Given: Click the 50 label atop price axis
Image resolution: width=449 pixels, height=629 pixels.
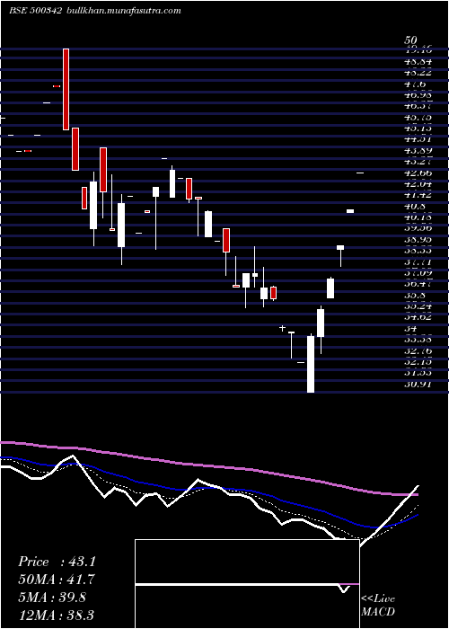Looking at the screenshot, I should coord(411,40).
